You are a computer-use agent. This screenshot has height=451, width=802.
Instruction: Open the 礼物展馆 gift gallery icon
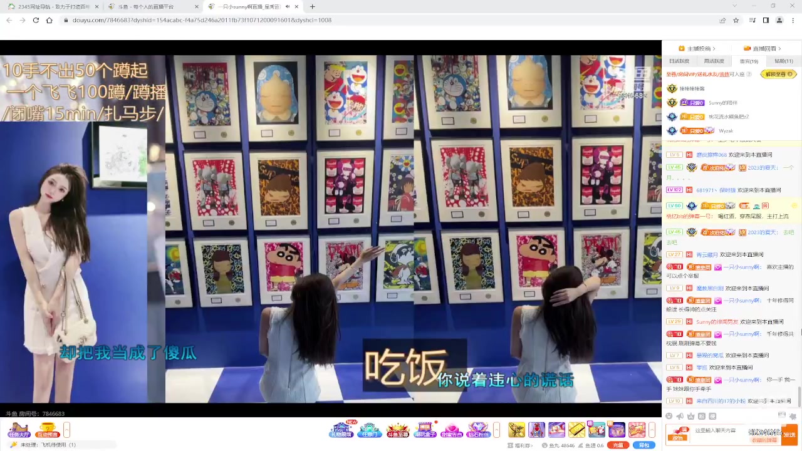click(x=341, y=430)
